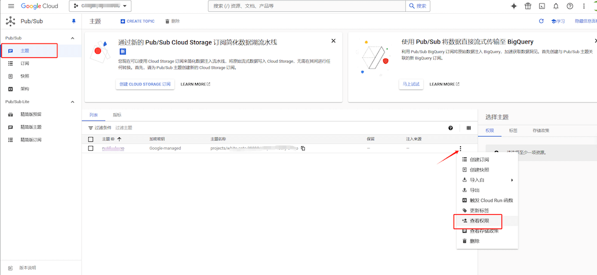Open the project selector dropdown
The height and width of the screenshot is (275, 597).
click(x=100, y=6)
